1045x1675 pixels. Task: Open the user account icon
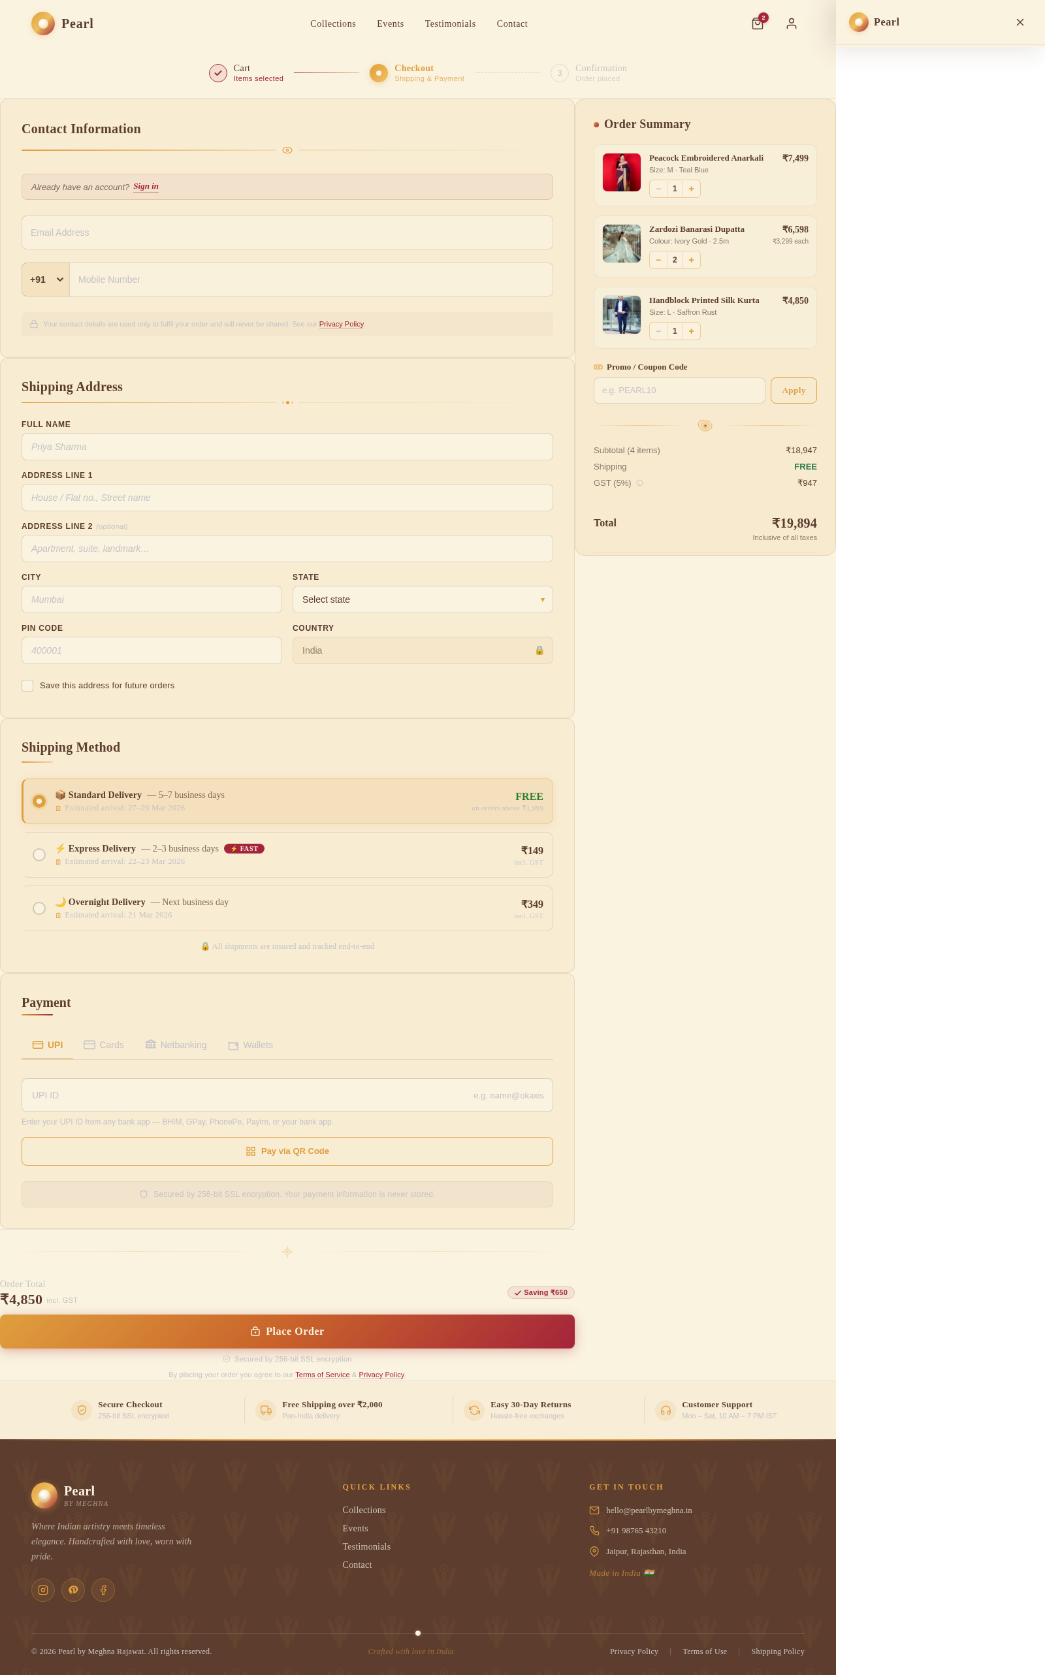[x=792, y=24]
